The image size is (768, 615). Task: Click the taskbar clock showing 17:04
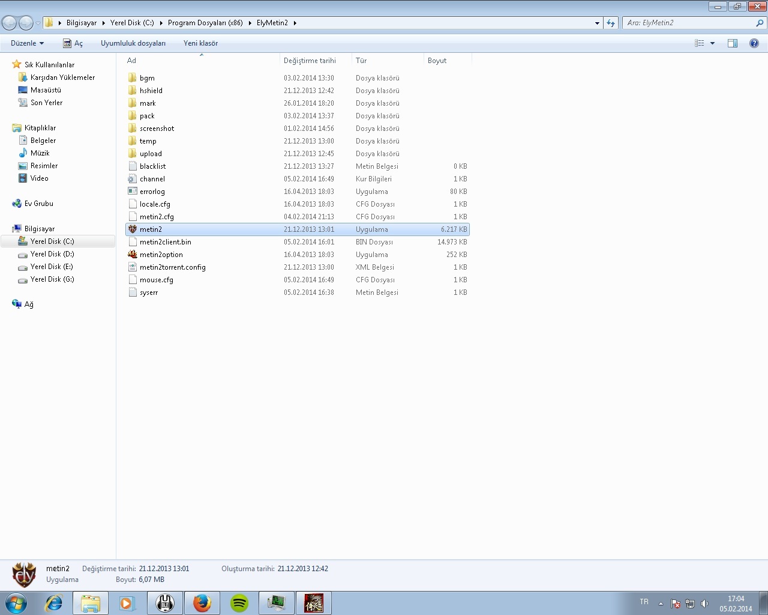click(736, 599)
